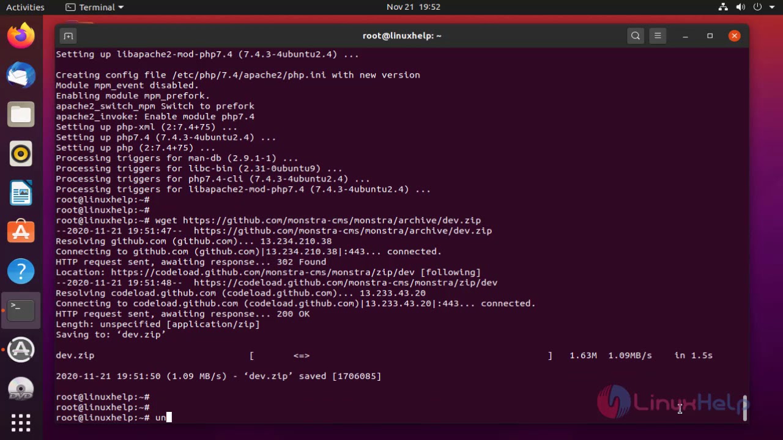Open a new terminal tab button

click(68, 36)
